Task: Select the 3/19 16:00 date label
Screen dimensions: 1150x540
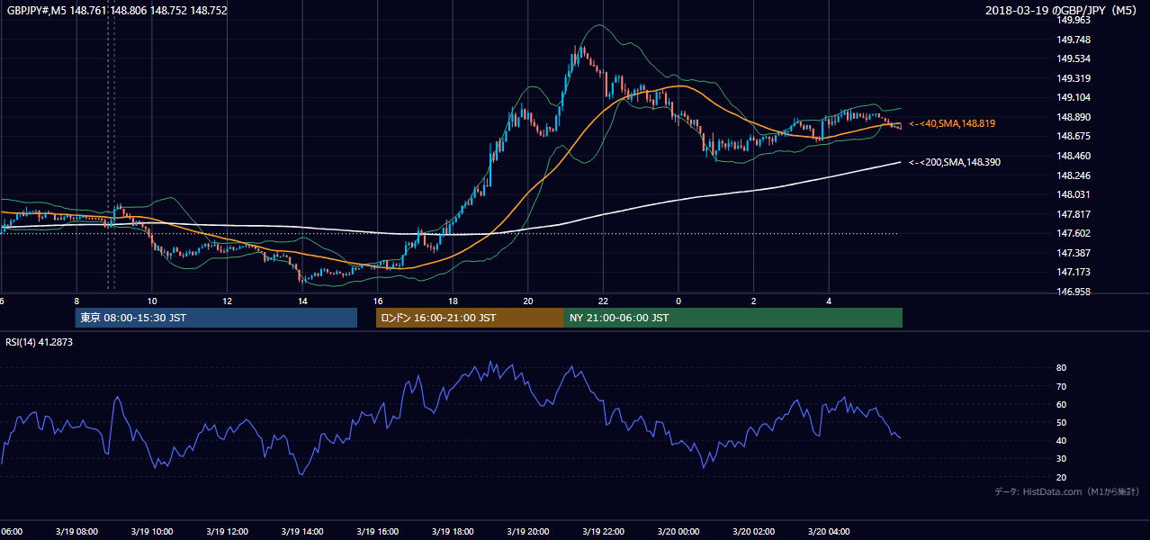Action: pos(378,531)
